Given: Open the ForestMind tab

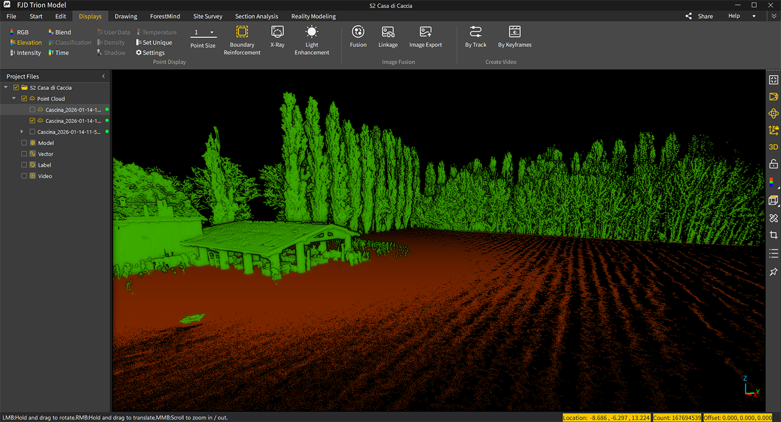Looking at the screenshot, I should pos(165,16).
